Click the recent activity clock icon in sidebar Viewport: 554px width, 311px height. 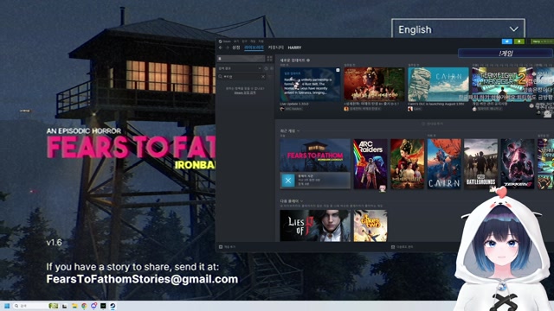tap(266, 68)
